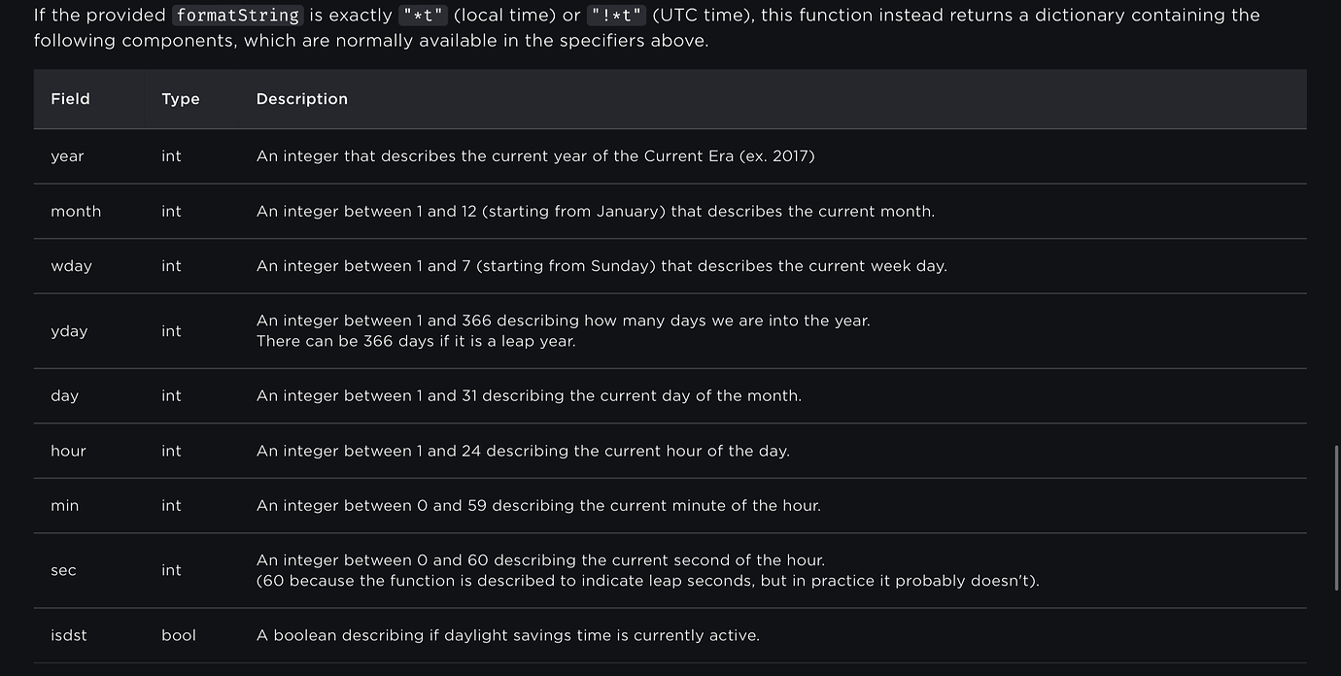Select the wday field cell
Screen dimensions: 1341x676
(71, 266)
